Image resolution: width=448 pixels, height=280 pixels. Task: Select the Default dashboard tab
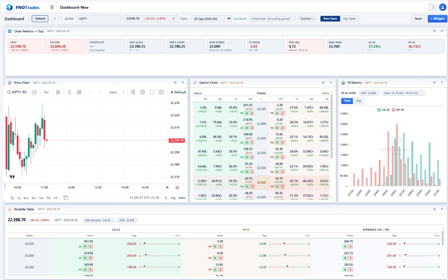[40, 19]
